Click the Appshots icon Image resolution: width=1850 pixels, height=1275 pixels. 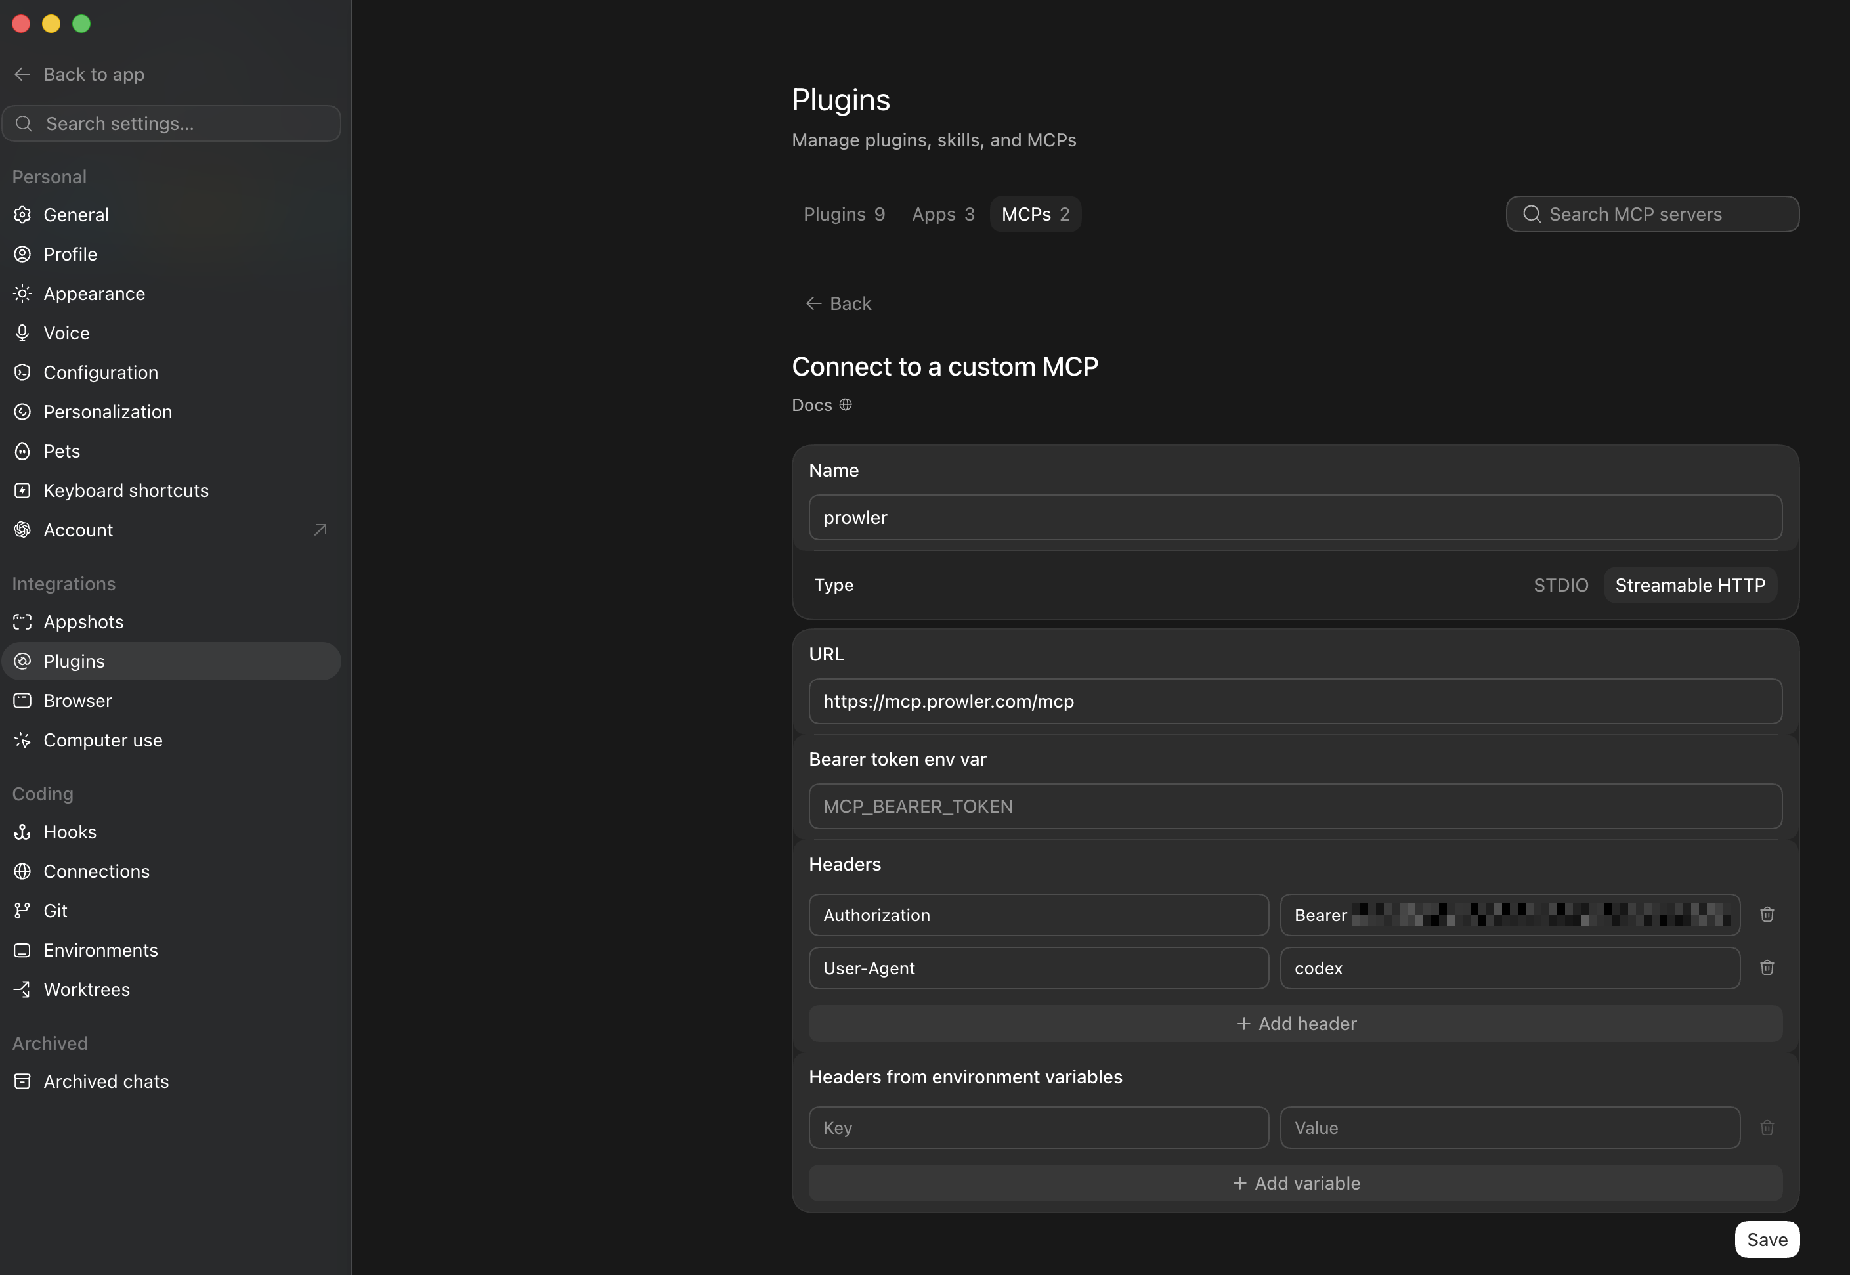[22, 622]
